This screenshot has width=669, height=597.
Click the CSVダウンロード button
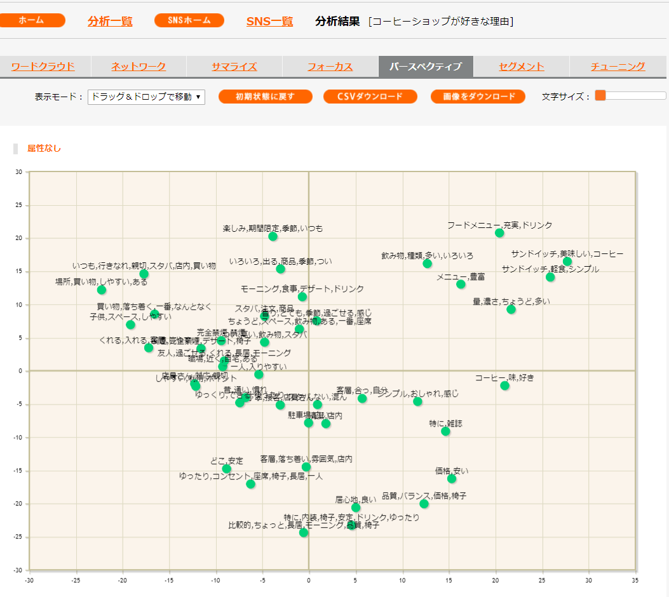tap(370, 97)
